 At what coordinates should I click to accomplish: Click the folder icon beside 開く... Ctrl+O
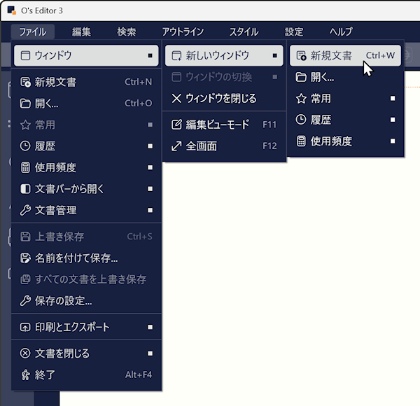coord(26,104)
